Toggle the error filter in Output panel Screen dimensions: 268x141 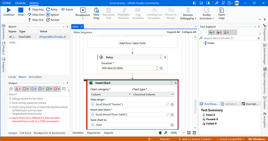pos(18,89)
